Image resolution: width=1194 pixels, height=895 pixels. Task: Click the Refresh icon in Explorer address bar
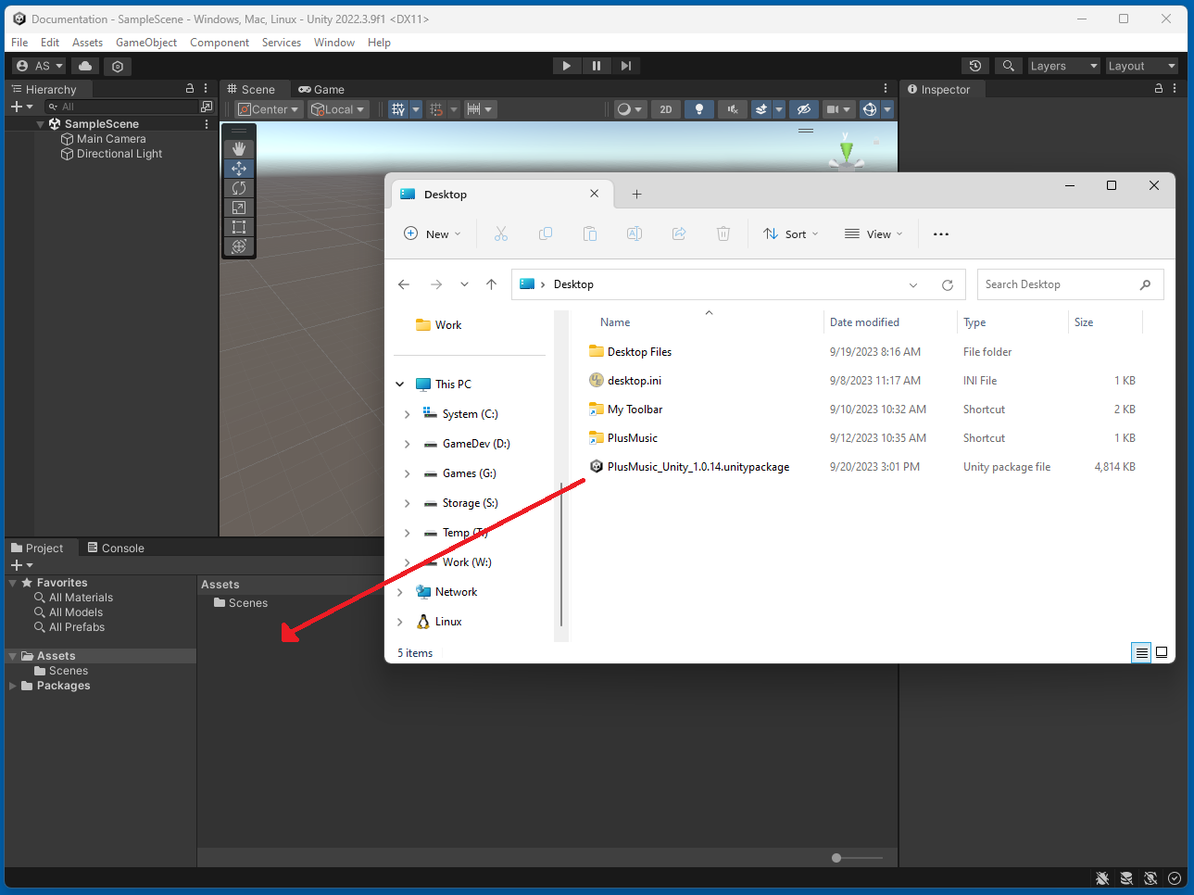(948, 285)
